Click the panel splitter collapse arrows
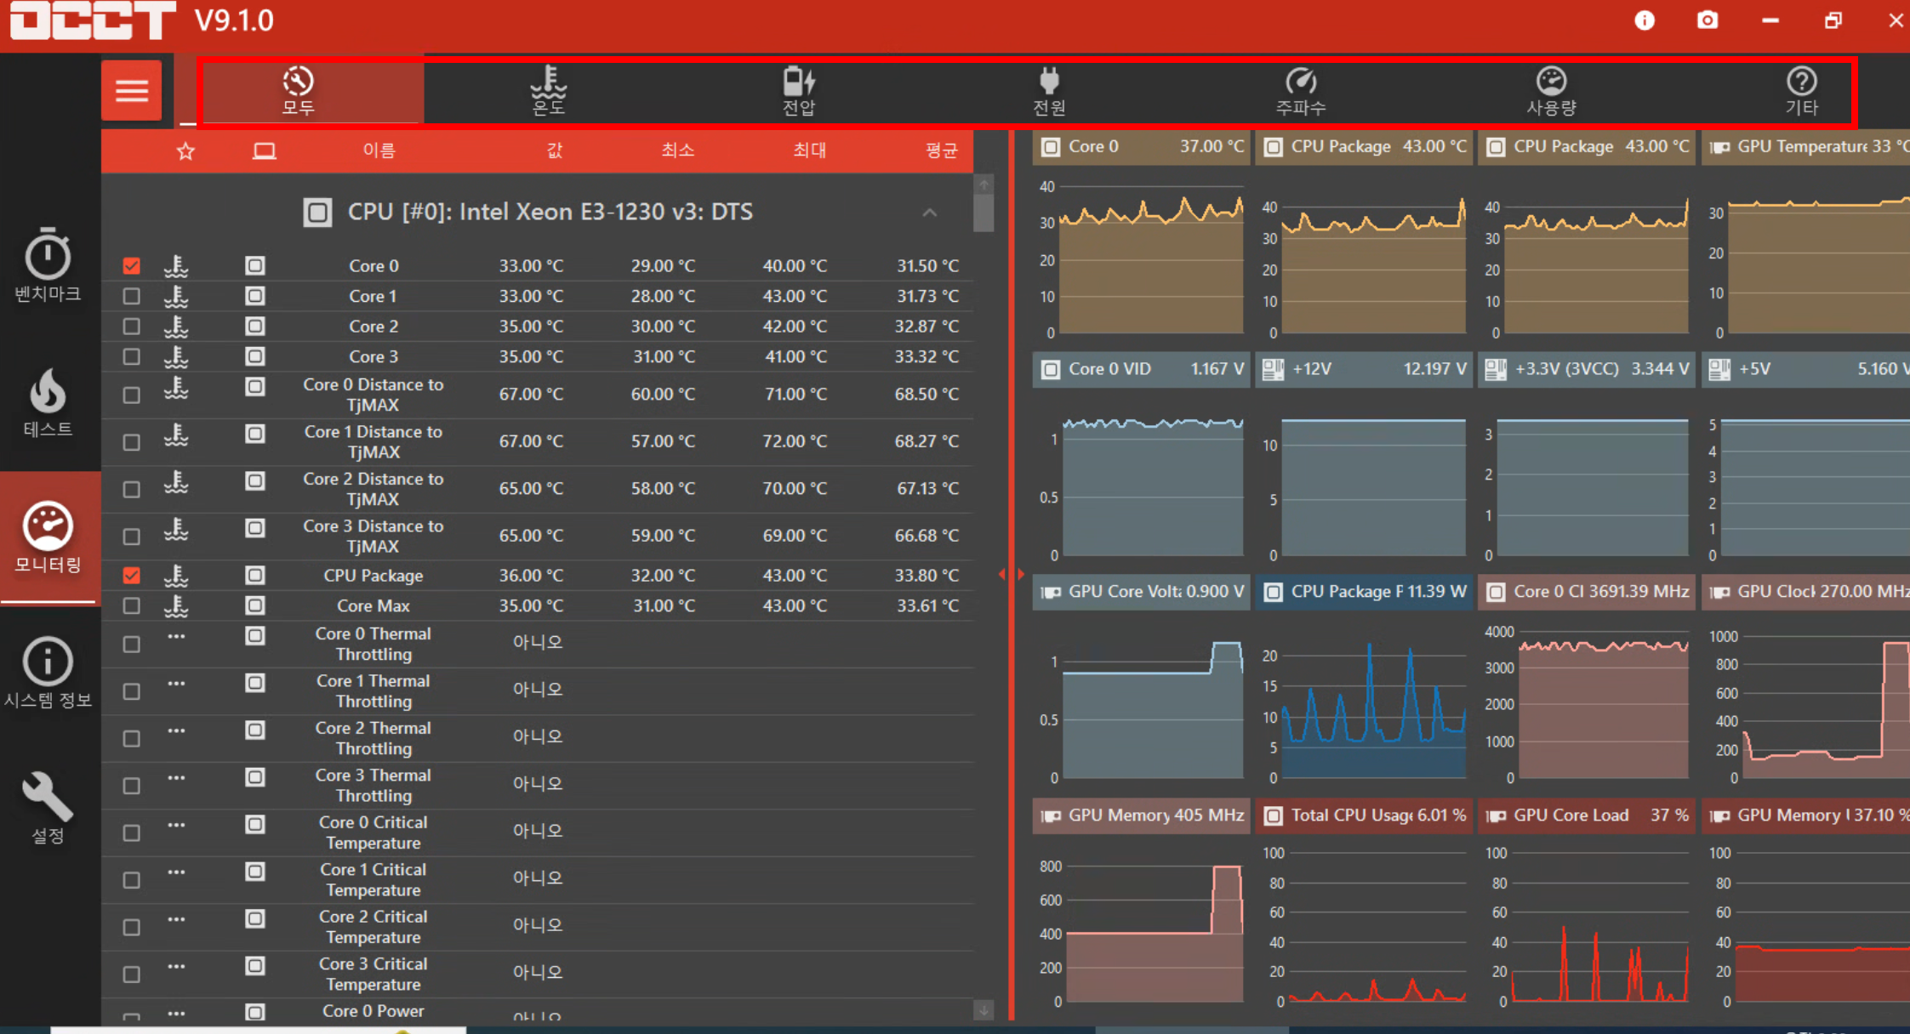Image resolution: width=1910 pixels, height=1034 pixels. pos(1011,574)
